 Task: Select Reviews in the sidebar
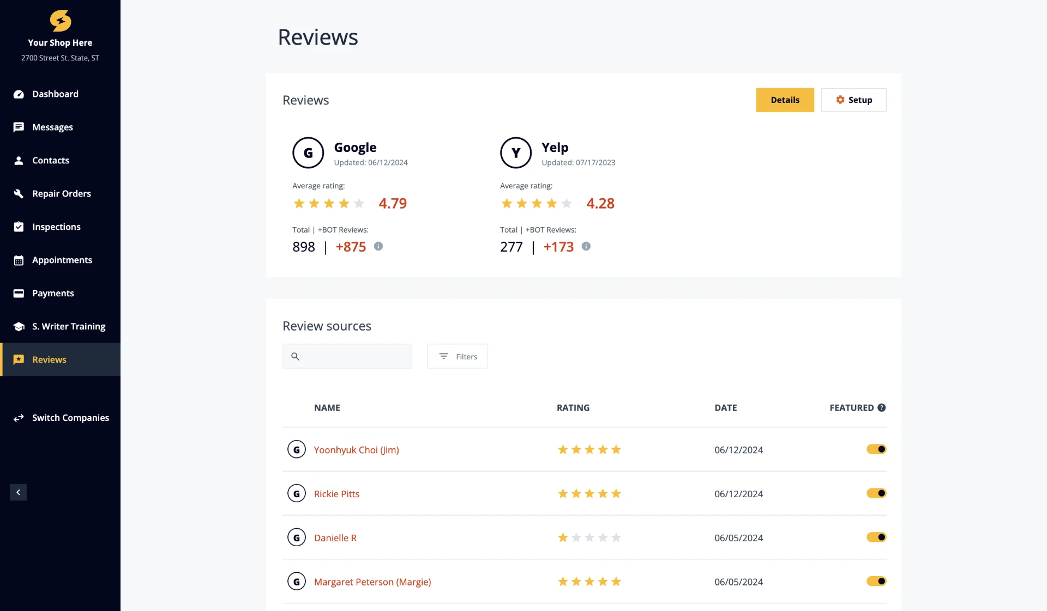60,360
